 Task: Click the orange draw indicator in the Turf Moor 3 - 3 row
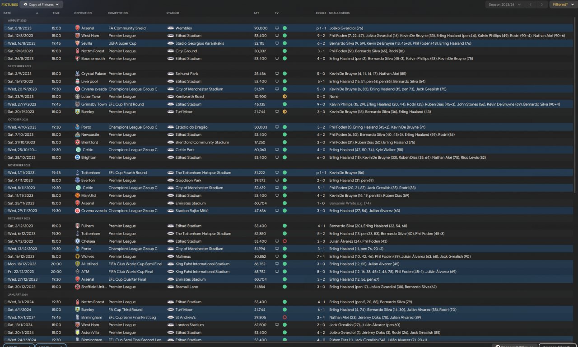pyautogui.click(x=284, y=111)
